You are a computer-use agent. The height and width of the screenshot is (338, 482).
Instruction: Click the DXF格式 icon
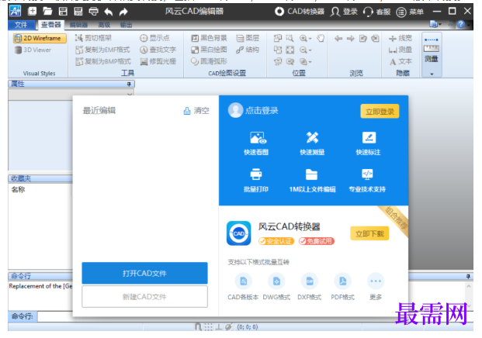(310, 281)
